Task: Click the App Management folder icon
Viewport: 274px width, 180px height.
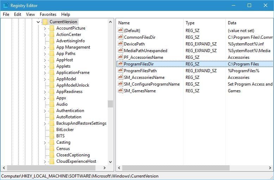Action: [x=52, y=47]
